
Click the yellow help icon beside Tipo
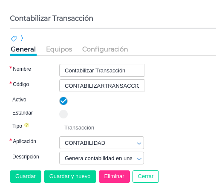(26, 125)
